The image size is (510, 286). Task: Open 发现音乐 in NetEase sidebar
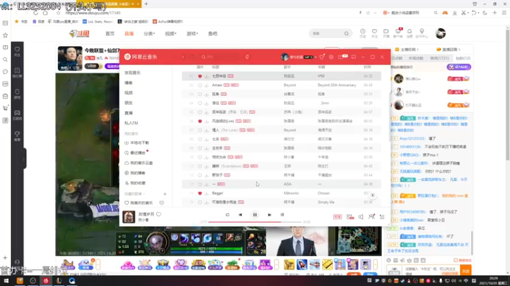pyautogui.click(x=133, y=72)
